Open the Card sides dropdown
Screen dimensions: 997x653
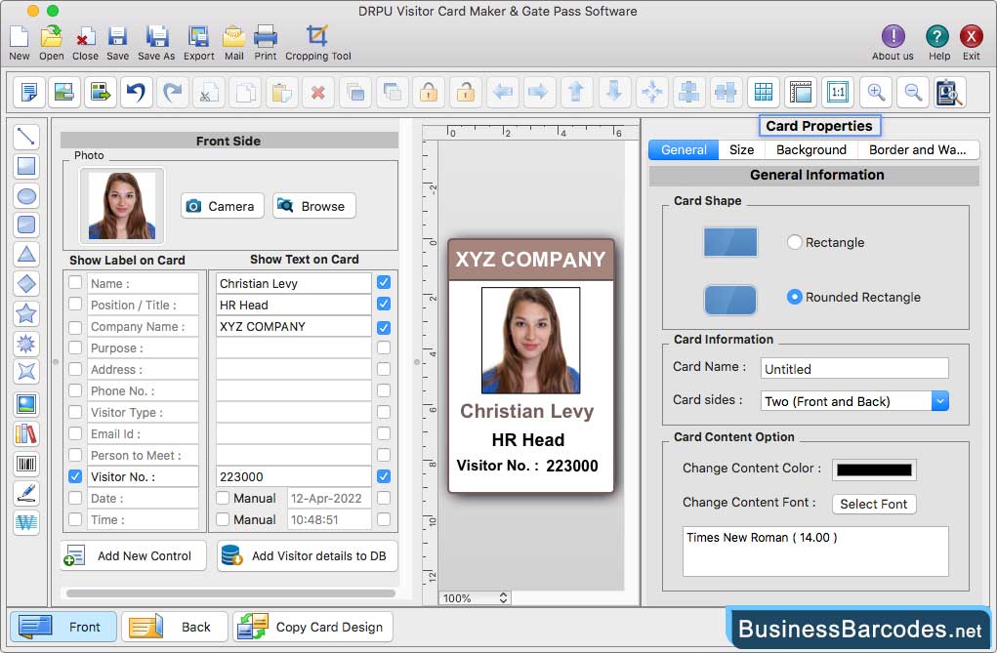[853, 401]
